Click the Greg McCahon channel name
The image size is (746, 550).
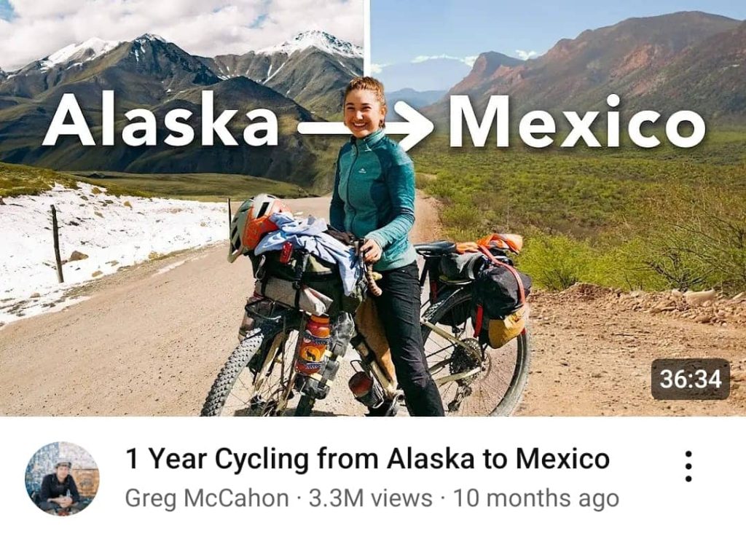pyautogui.click(x=207, y=498)
